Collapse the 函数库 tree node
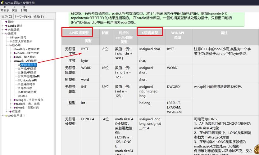Viewport: 259px width, 155px height. coord(2,33)
